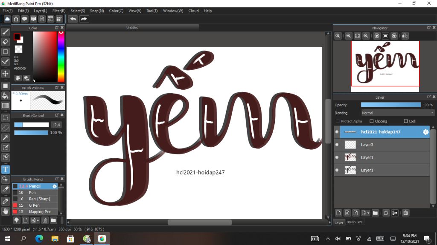437x245 pixels.
Task: Click the brush size value 12.4
Action: [x=56, y=125]
